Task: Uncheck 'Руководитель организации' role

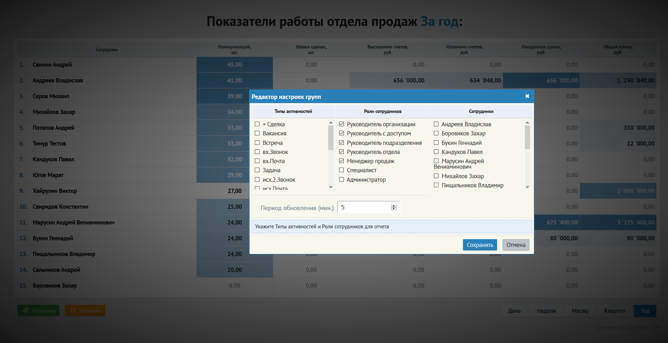Action: pos(342,124)
